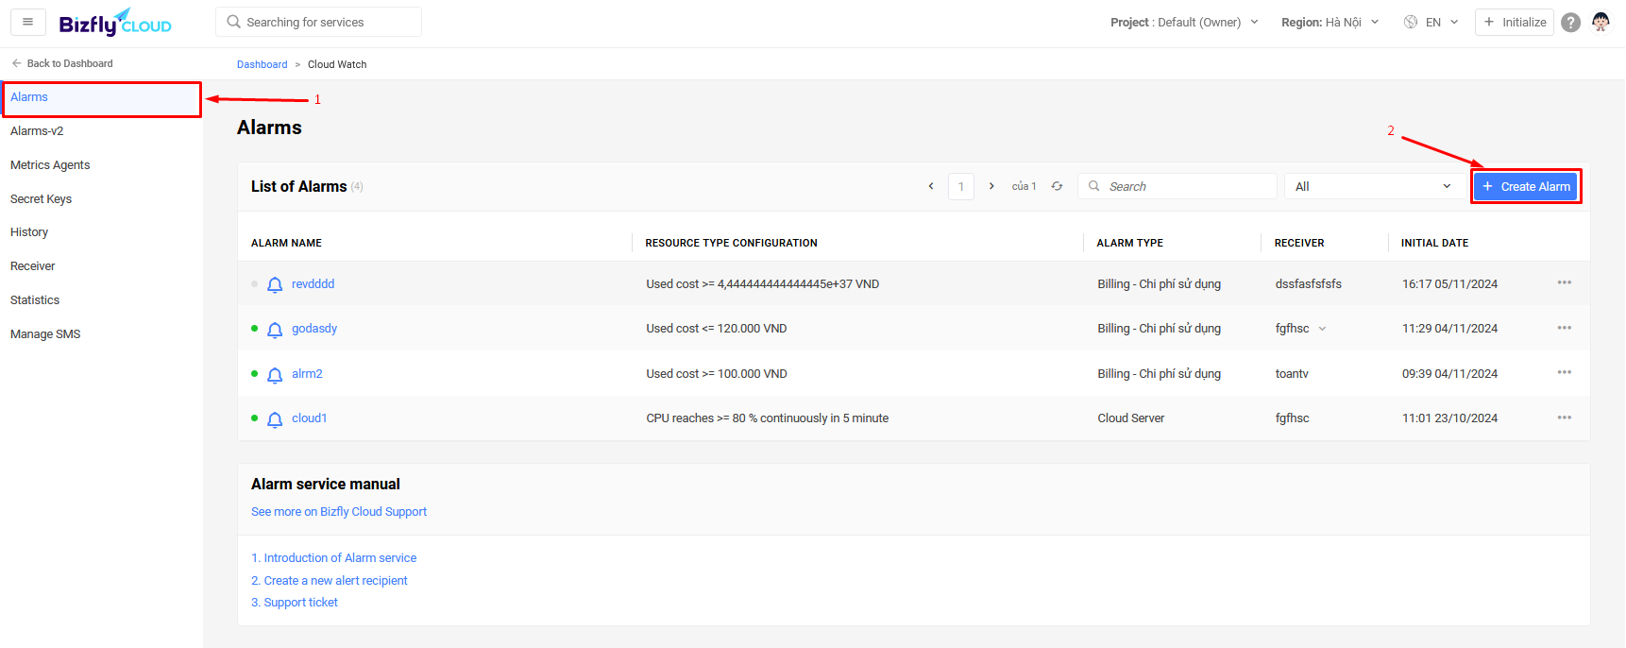Open the user avatar menu
1626x648 pixels.
tap(1601, 22)
